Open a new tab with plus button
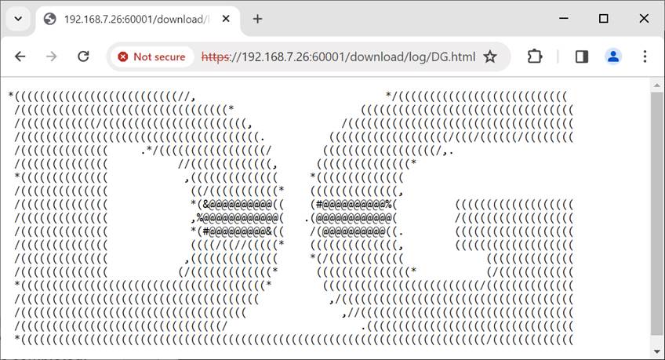 [x=257, y=19]
